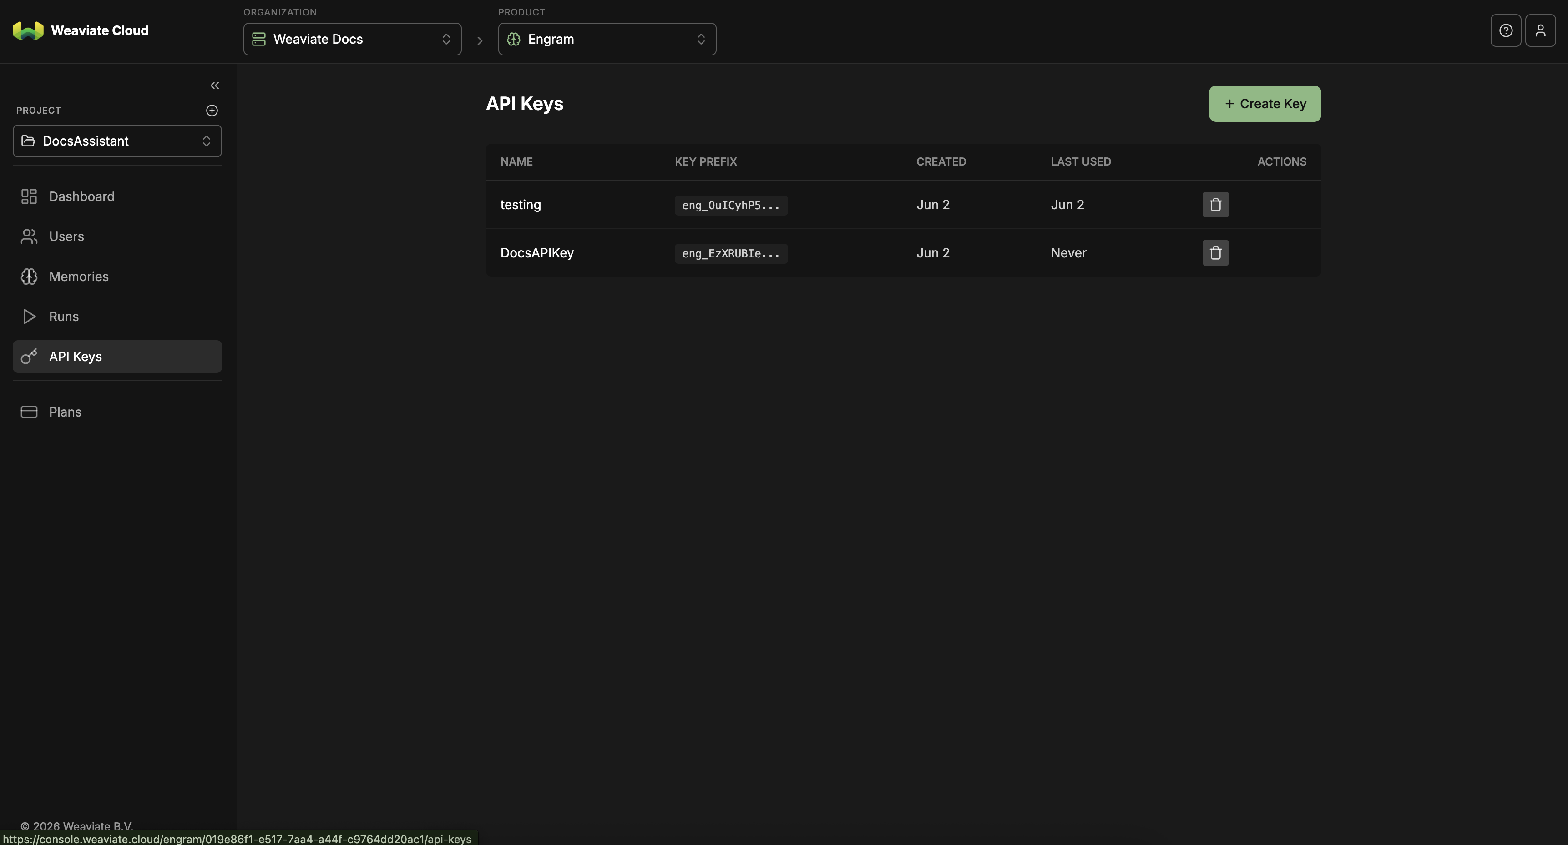Click the Dashboard grid icon
The height and width of the screenshot is (845, 1568).
pyautogui.click(x=29, y=196)
